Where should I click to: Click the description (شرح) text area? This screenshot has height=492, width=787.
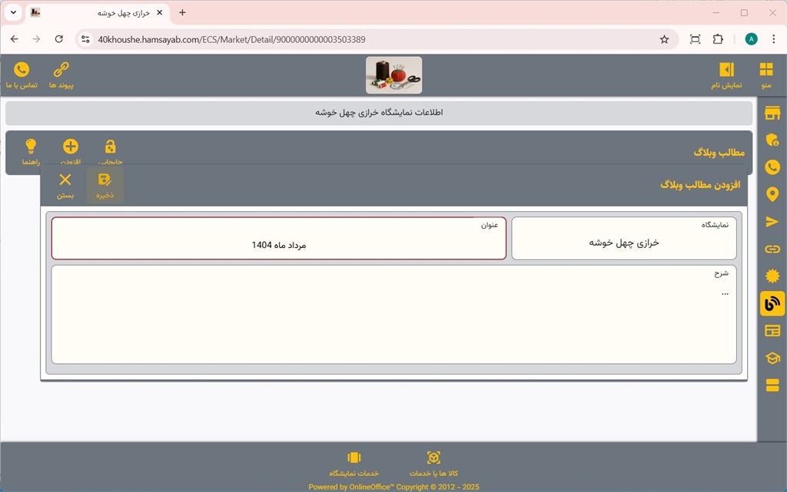pos(393,315)
